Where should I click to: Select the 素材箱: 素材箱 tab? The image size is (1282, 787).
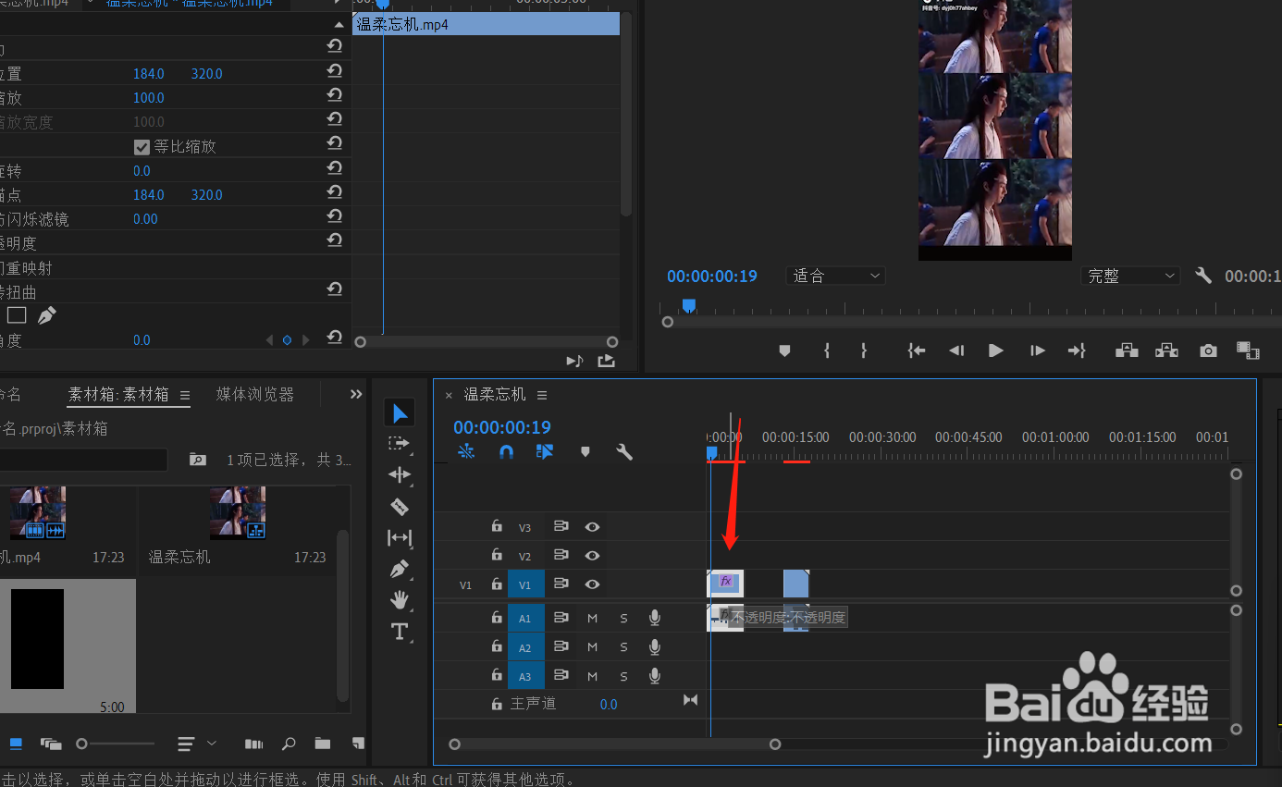(118, 395)
